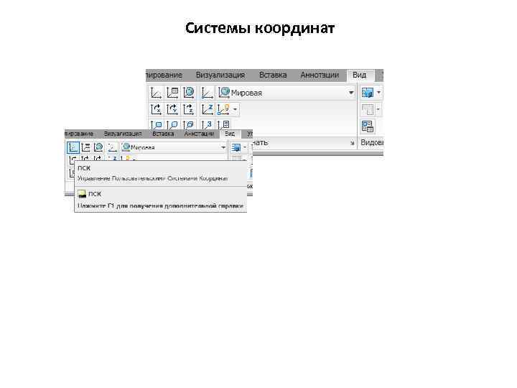Click the viewport configuration grid icon
Image resolution: width=517 pixels, height=388 pixels.
tap(368, 109)
